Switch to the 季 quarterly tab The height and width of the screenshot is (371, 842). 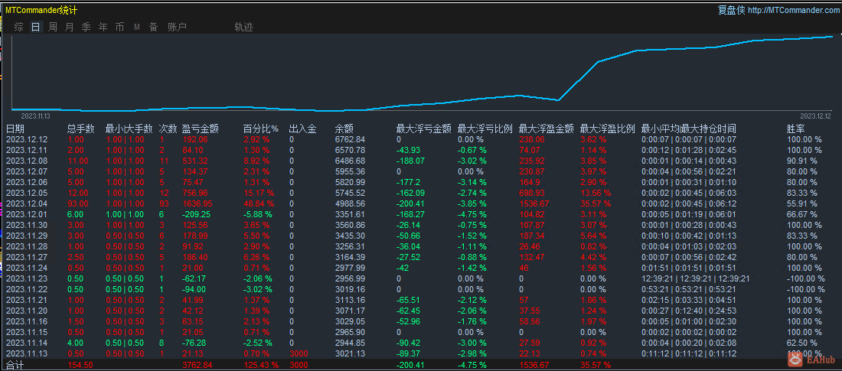click(86, 27)
